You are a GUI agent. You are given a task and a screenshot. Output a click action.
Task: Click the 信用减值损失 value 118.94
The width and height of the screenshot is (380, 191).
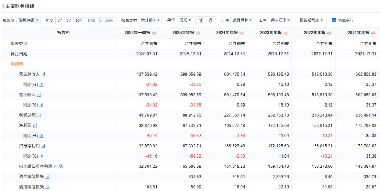(x=239, y=187)
